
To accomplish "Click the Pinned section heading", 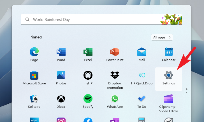I will coord(36,37).
